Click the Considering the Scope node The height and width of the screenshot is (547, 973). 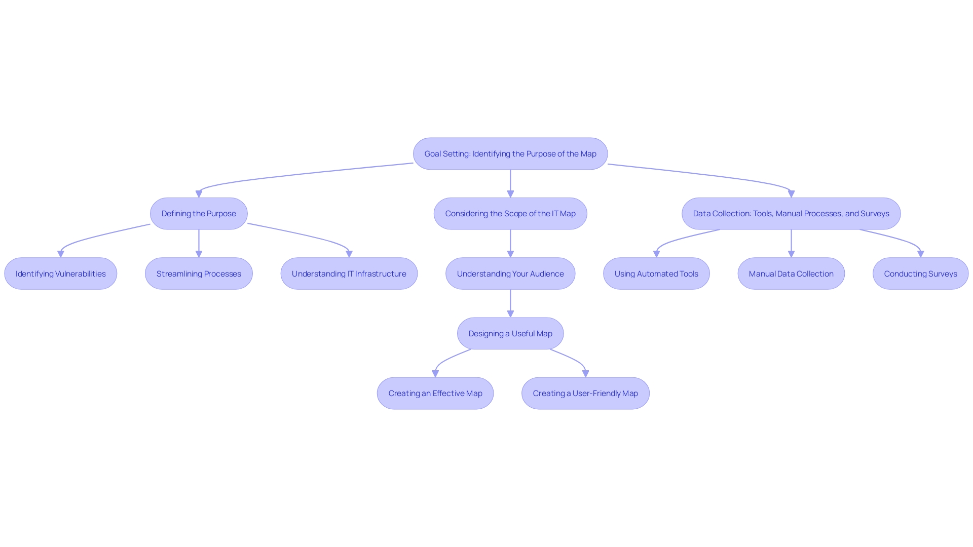510,213
